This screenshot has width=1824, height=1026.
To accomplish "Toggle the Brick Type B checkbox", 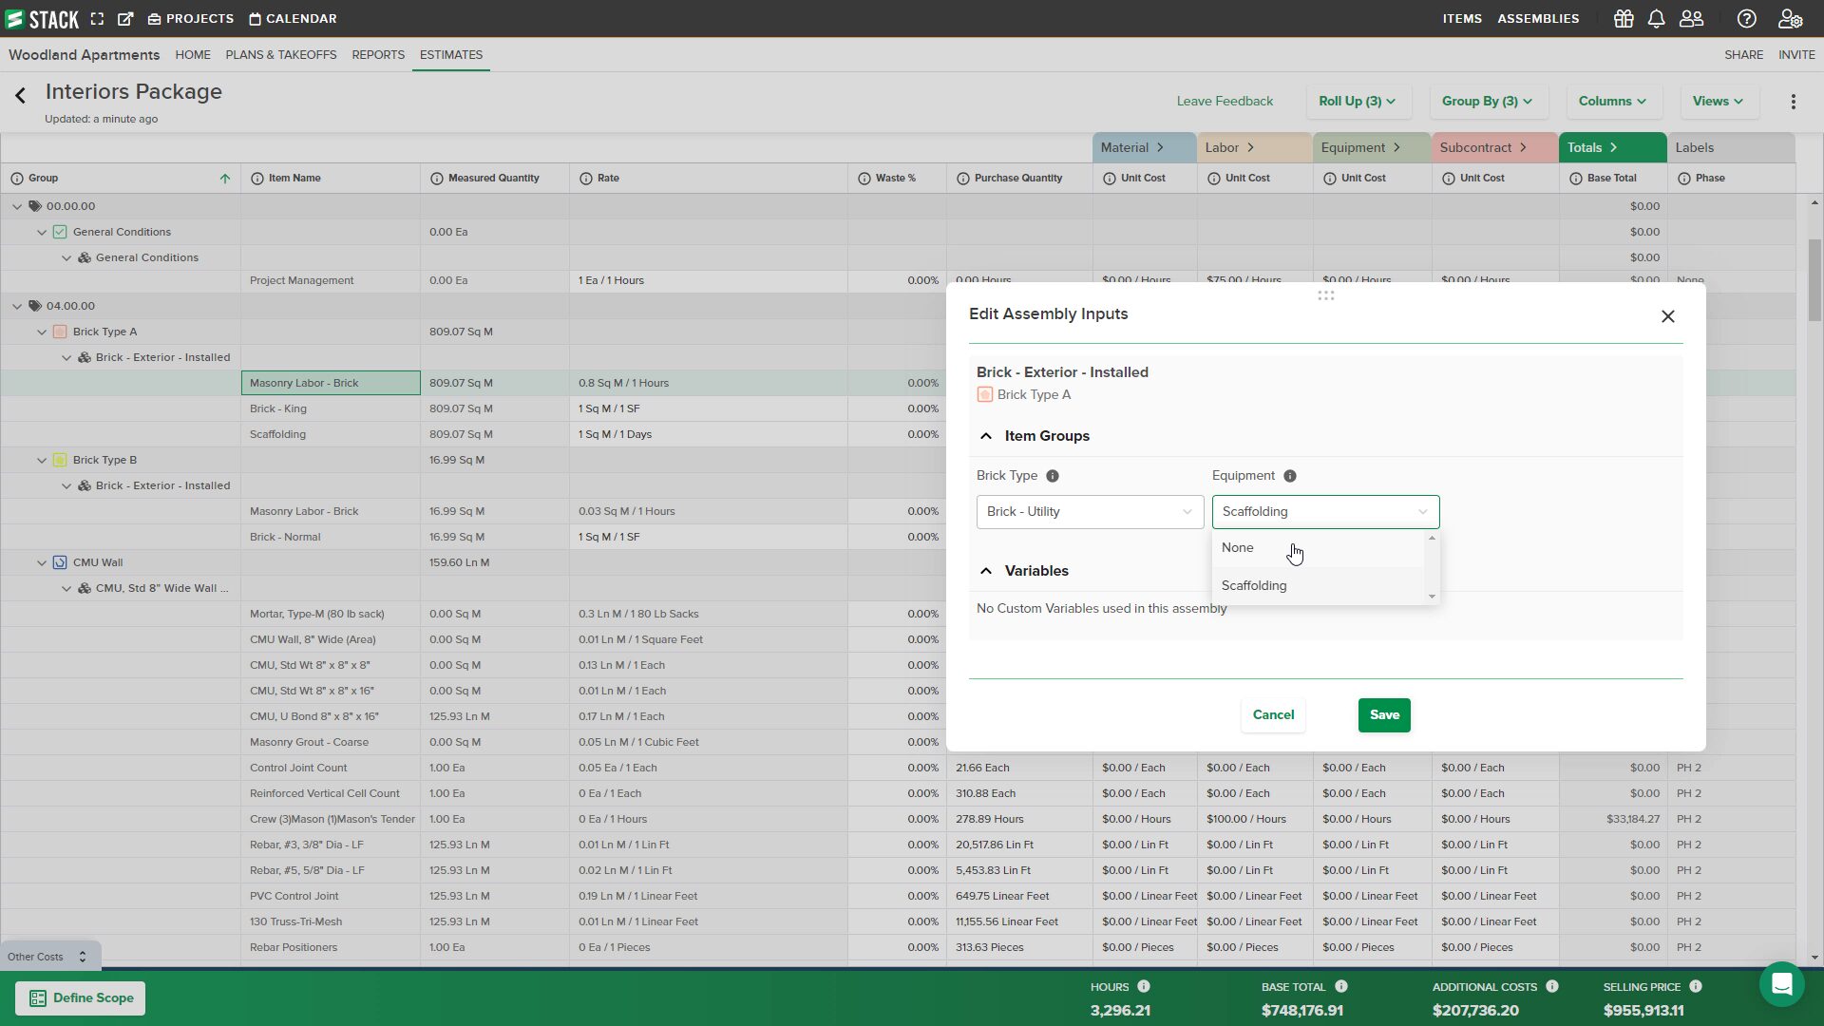I will pos(59,459).
